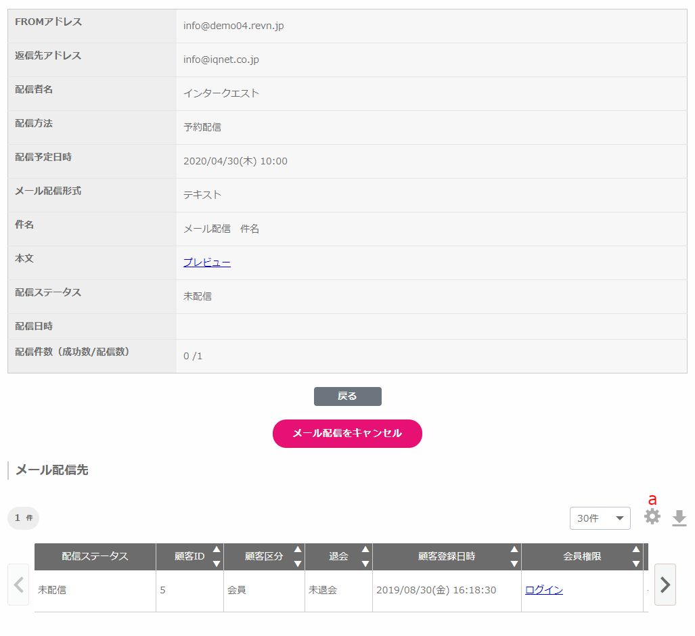Sort 顧客ID column descending with down arrow

[217, 564]
